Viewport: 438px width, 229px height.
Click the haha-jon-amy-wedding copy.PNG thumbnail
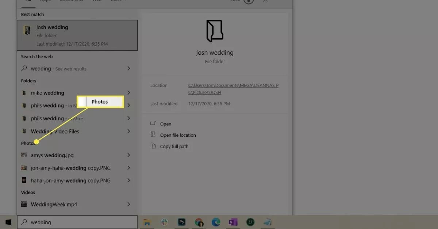point(24,180)
